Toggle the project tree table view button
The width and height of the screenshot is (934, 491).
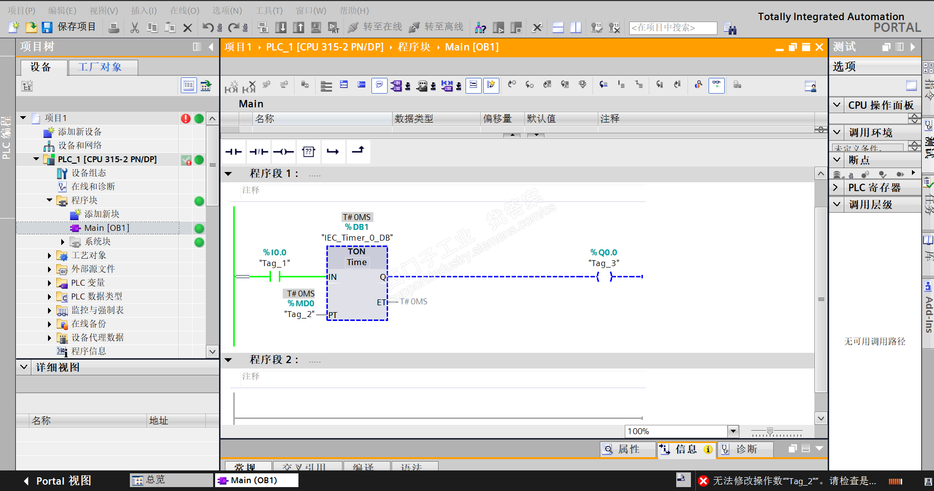189,86
